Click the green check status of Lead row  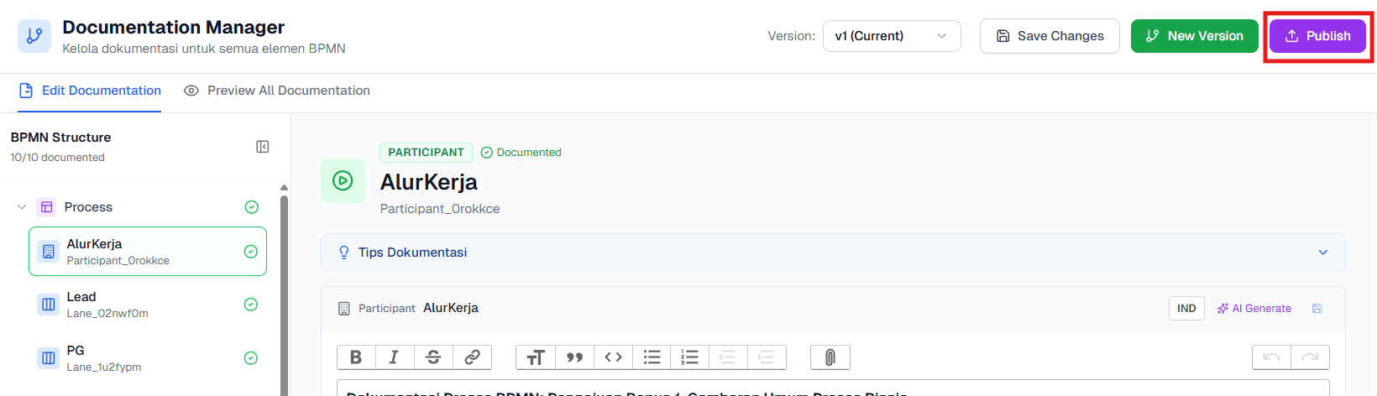(250, 305)
